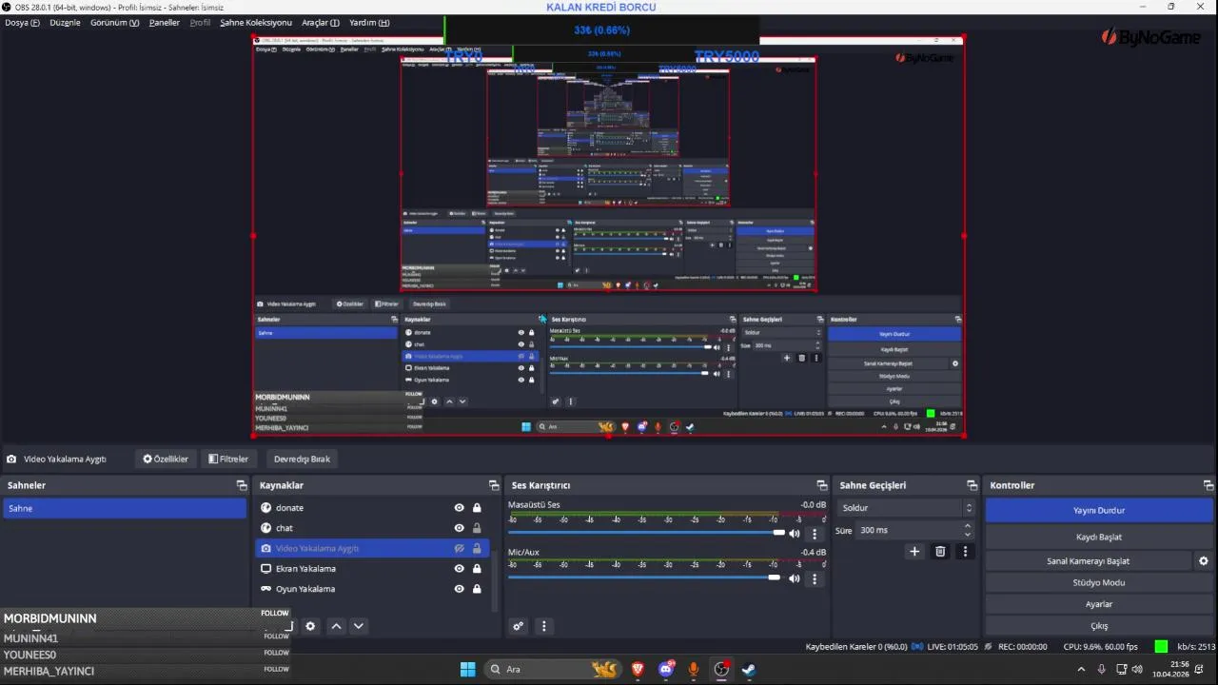Open Ayarlar settings
The height and width of the screenshot is (685, 1218).
pyautogui.click(x=1099, y=604)
